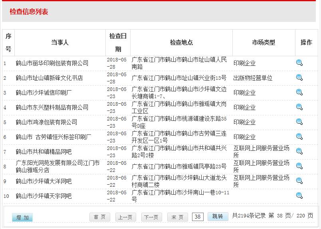The width and height of the screenshot is (321, 229).
Task: Inspect 鹤山市东兴塑料制品有限公司 row details icon
Action: [x=299, y=107]
